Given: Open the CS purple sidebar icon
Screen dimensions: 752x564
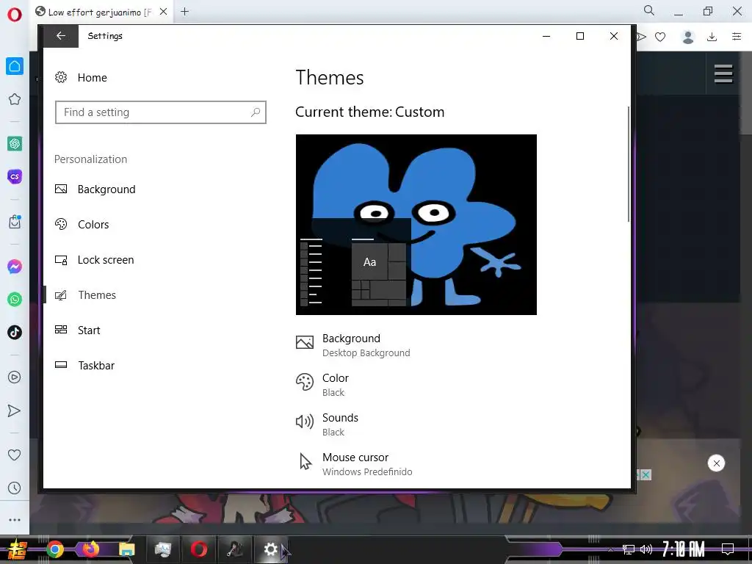Looking at the screenshot, I should [15, 176].
